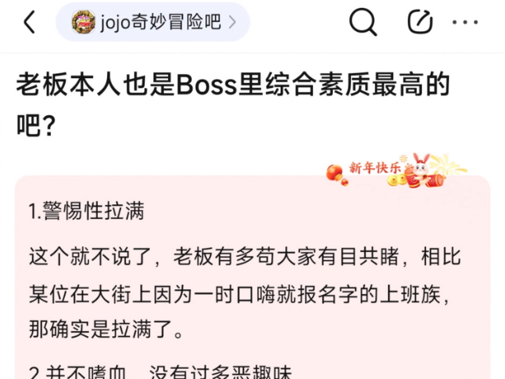This screenshot has width=505, height=379.
Task: Tap the heading 2.并不嗜血 没有过多恶趣味
Action: [x=160, y=372]
